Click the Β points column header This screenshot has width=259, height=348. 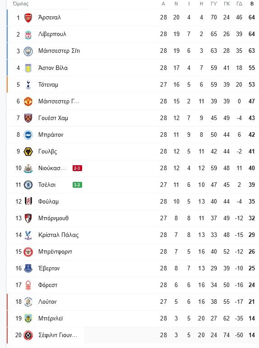click(252, 4)
